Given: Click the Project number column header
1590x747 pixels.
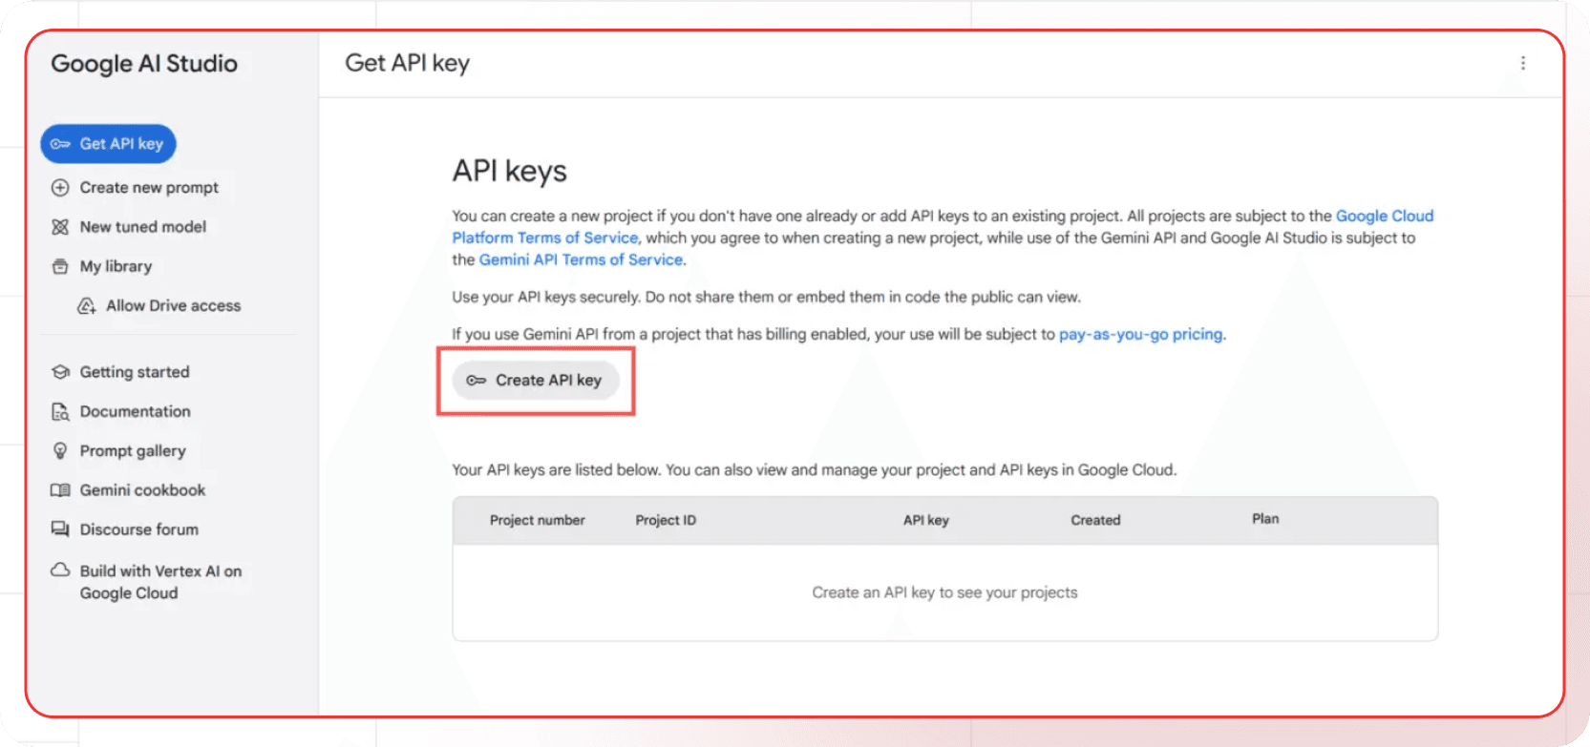Looking at the screenshot, I should click(x=538, y=520).
